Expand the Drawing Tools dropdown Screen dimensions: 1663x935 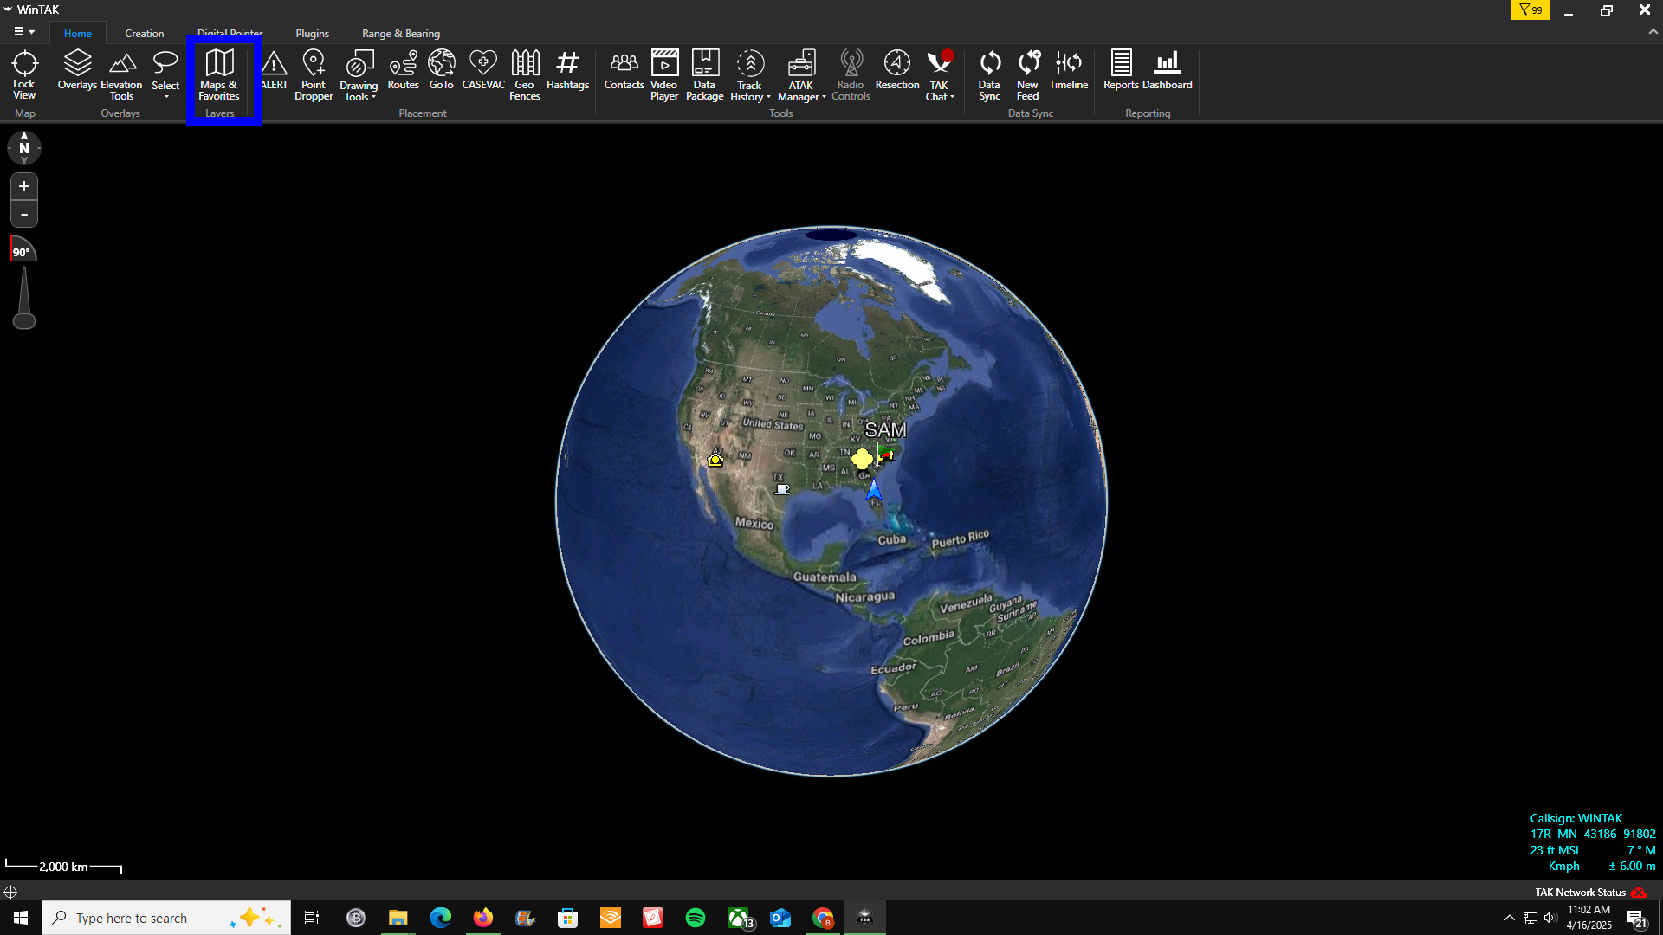click(x=359, y=74)
